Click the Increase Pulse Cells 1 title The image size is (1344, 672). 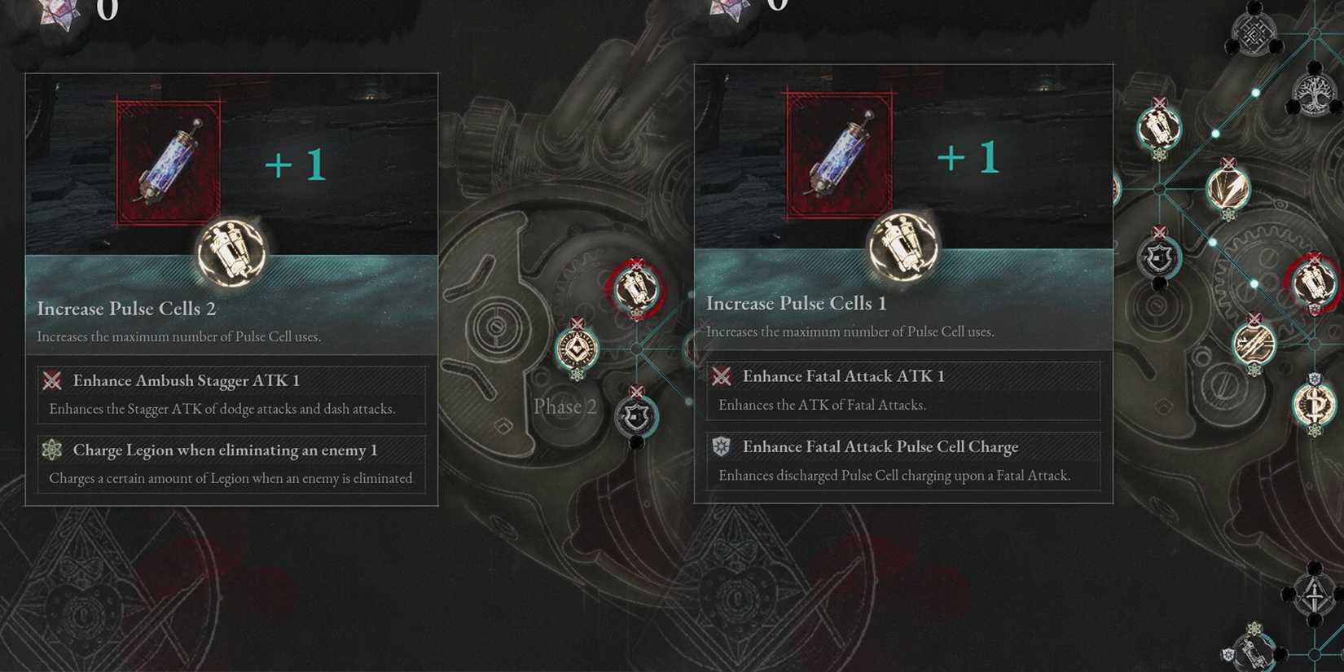coord(796,303)
